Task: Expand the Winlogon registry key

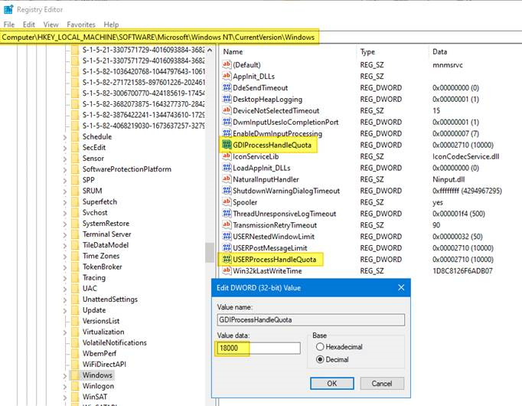Action: (64, 386)
